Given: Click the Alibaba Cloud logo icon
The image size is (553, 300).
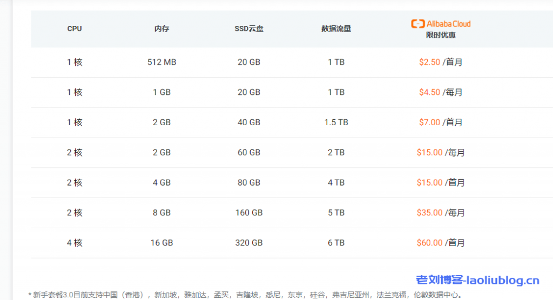Looking at the screenshot, I should (x=417, y=24).
